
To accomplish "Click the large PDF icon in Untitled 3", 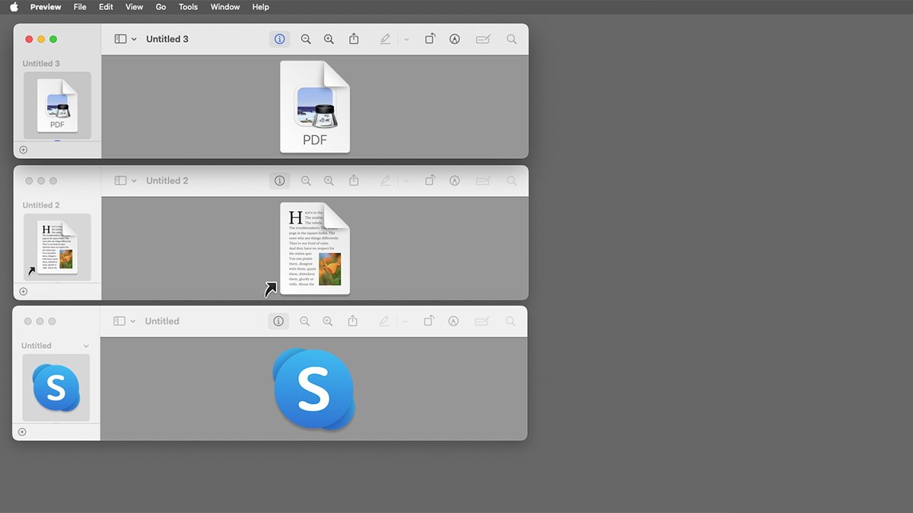I will point(315,106).
